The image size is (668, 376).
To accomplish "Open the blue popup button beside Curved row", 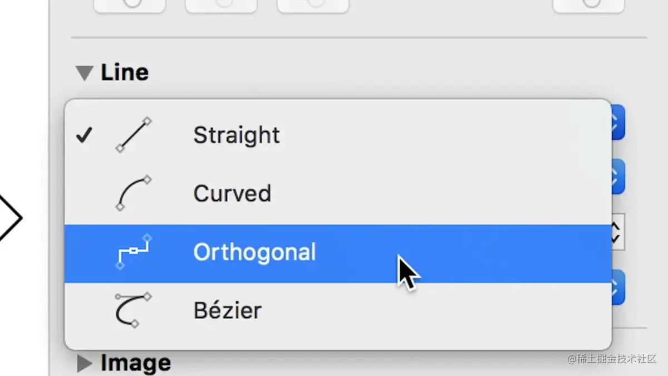I will coord(618,177).
